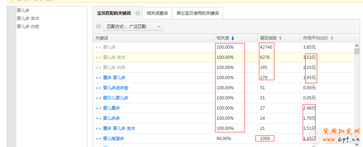
Task: Switch to 相关词查询 tab
Action: [x=157, y=13]
